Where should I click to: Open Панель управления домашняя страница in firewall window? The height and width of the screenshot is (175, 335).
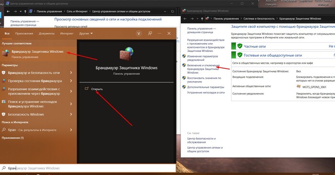tap(201, 30)
